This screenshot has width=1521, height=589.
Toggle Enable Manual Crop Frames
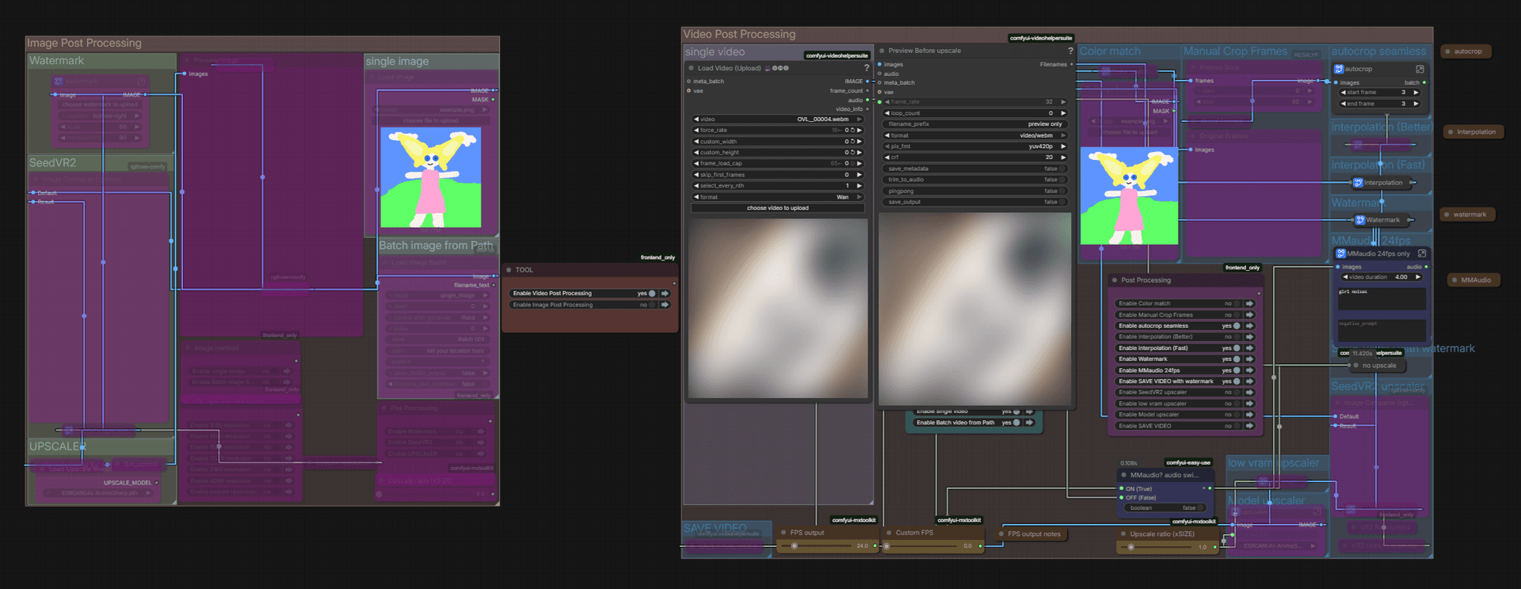(x=1237, y=315)
